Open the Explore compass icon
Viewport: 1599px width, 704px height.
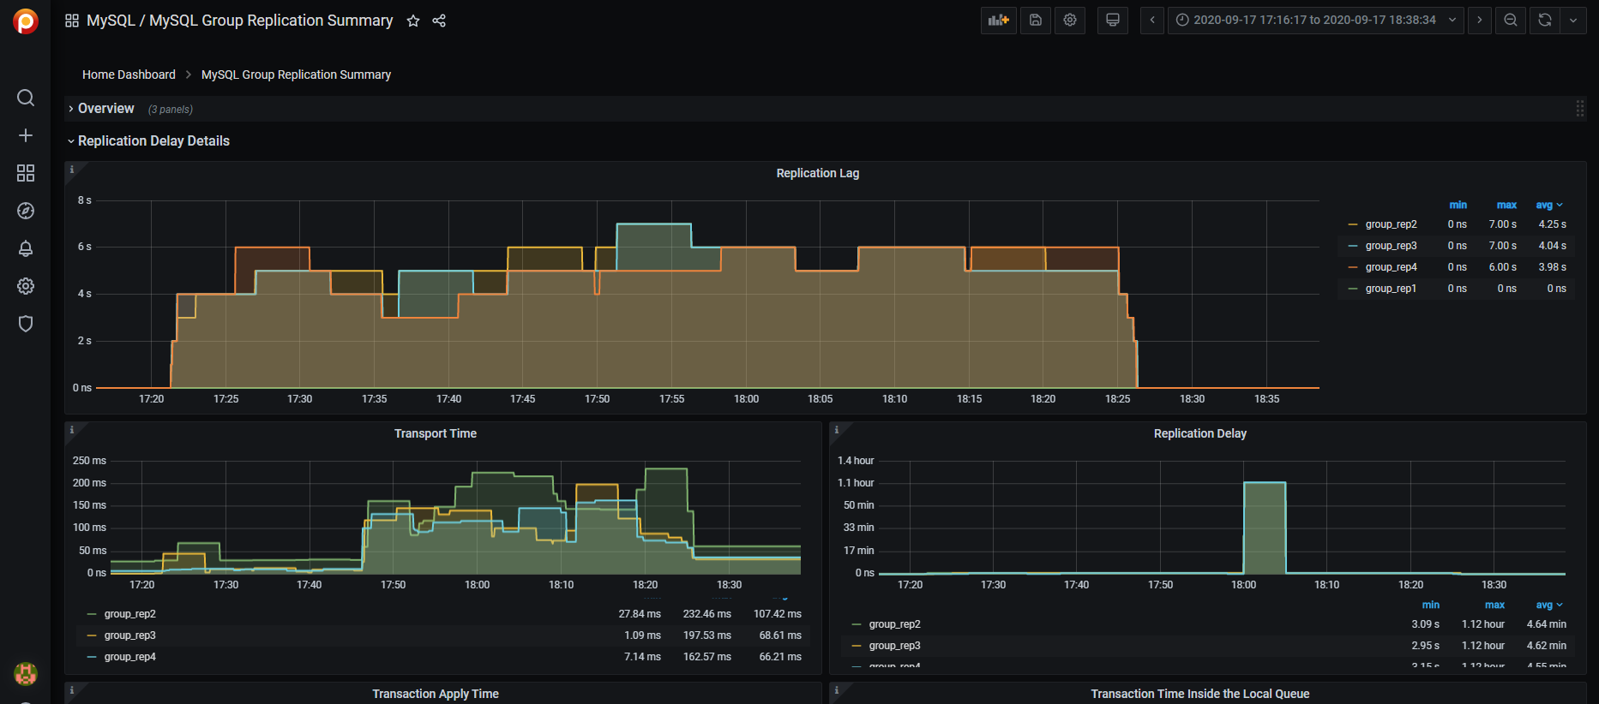click(26, 211)
